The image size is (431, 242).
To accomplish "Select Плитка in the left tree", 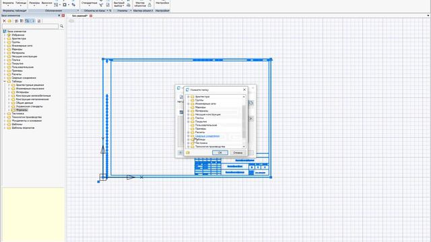I will point(16,60).
